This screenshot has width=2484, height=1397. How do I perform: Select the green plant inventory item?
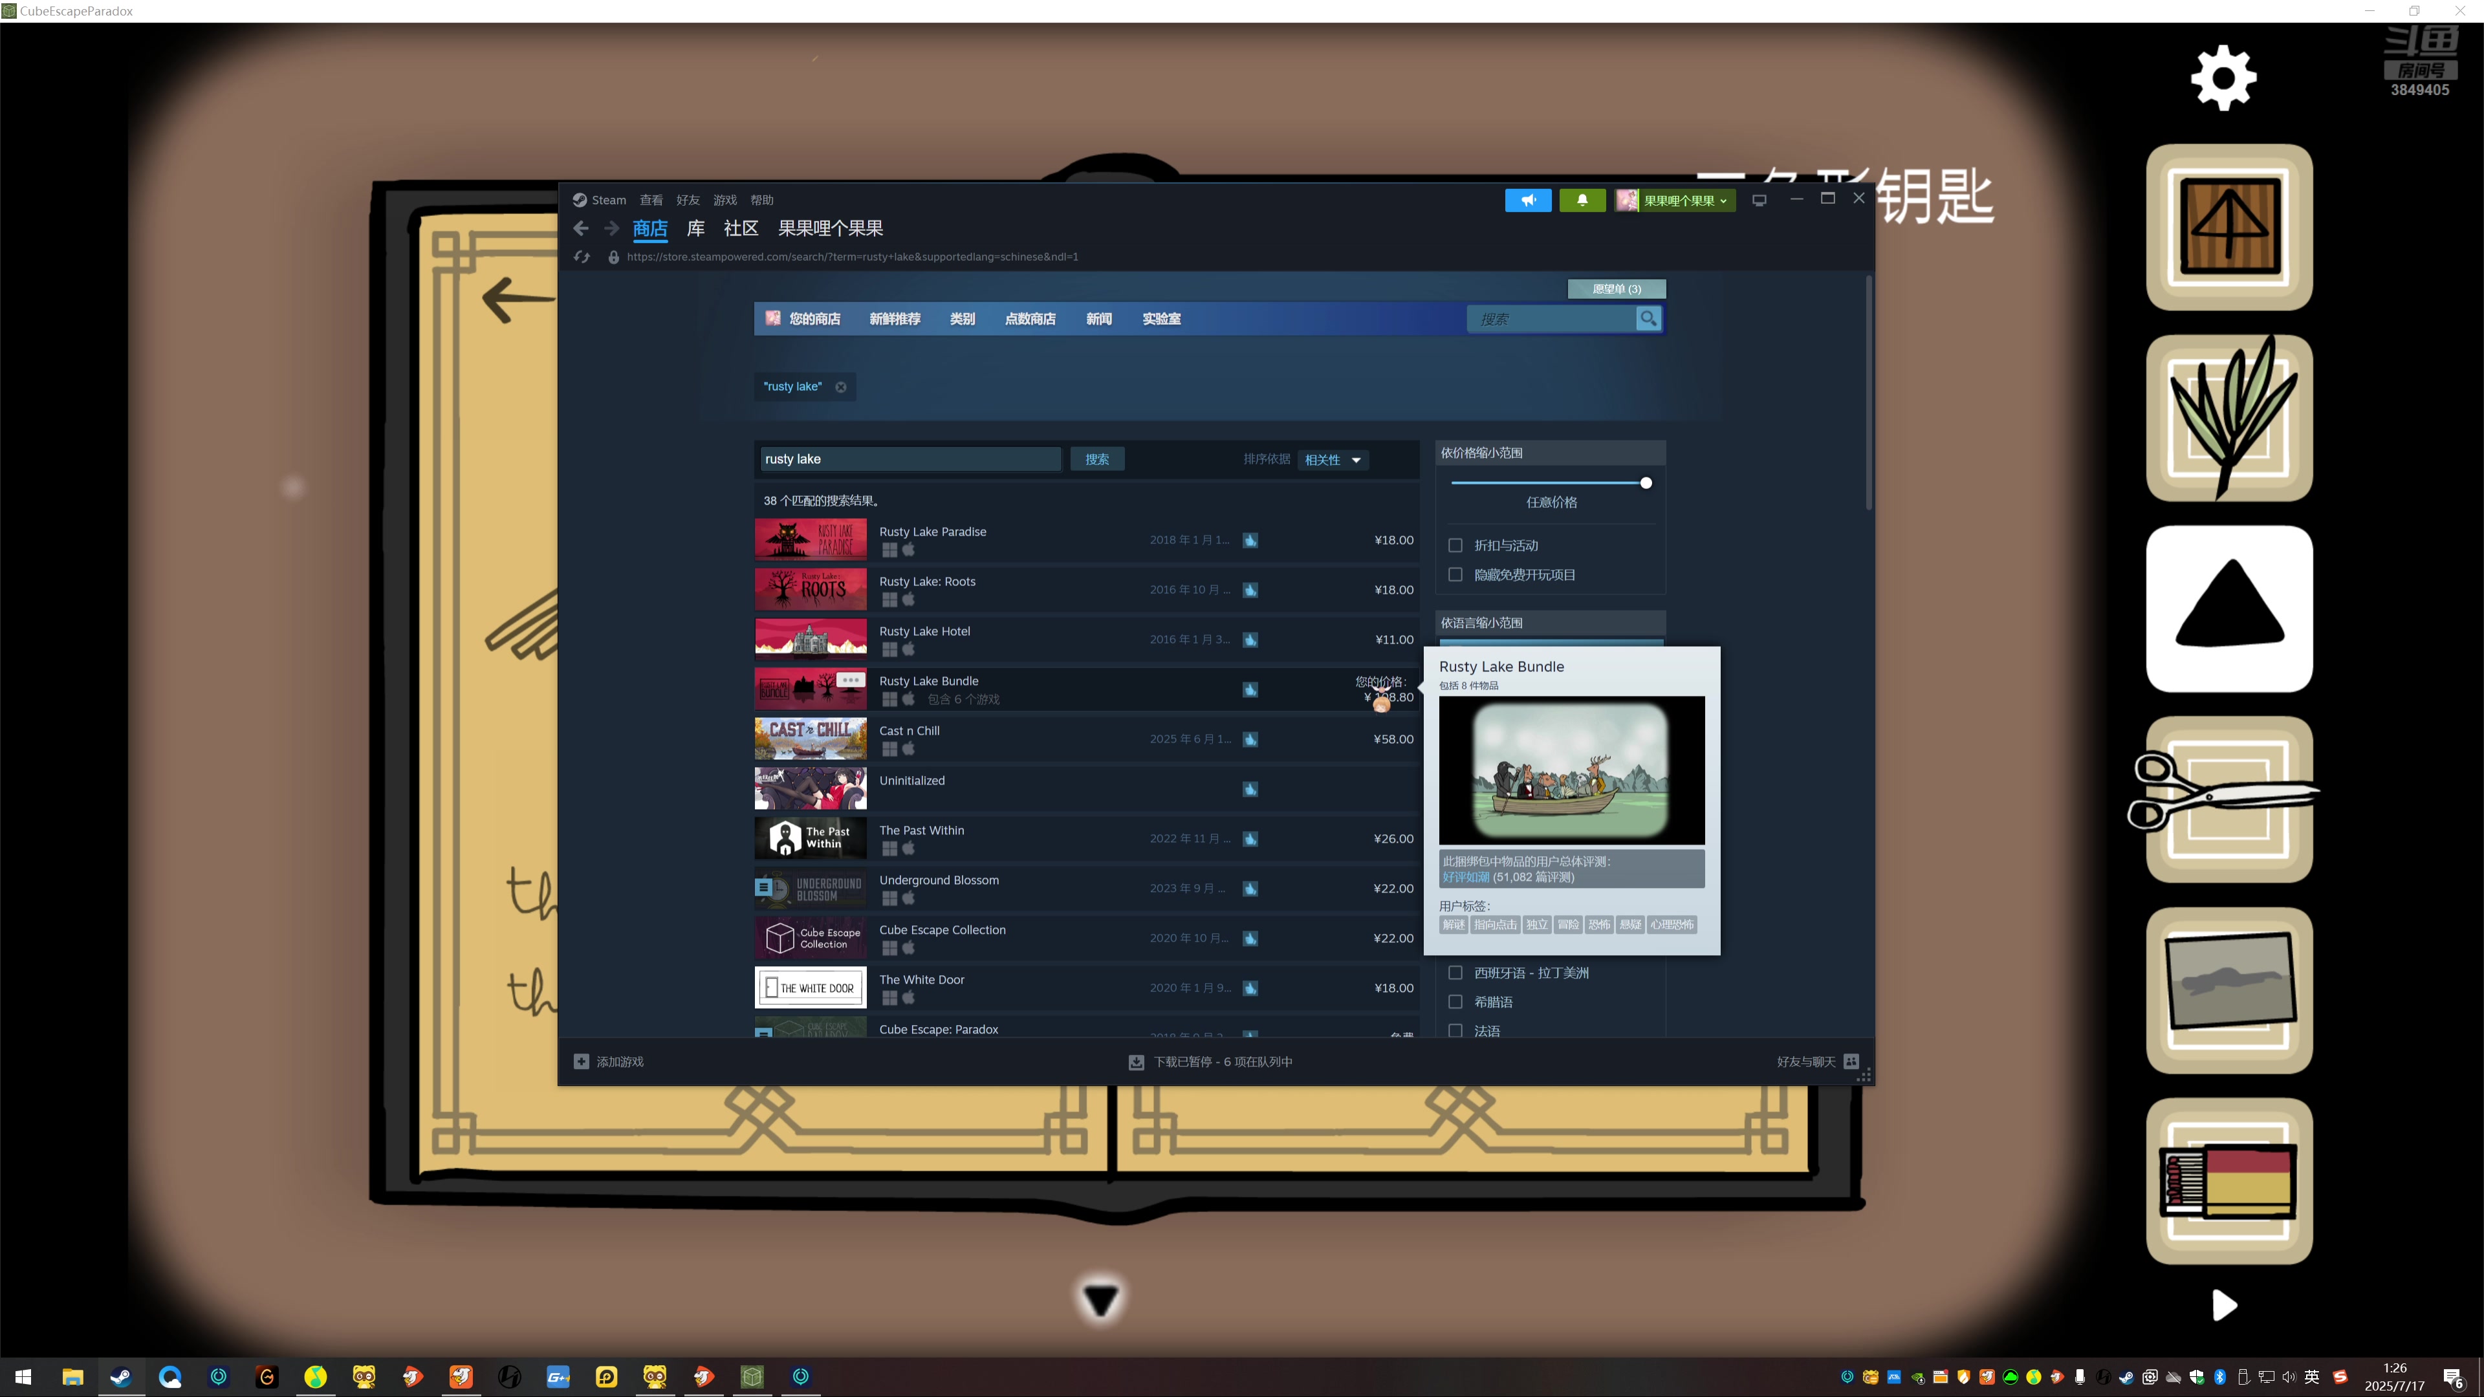2229,418
